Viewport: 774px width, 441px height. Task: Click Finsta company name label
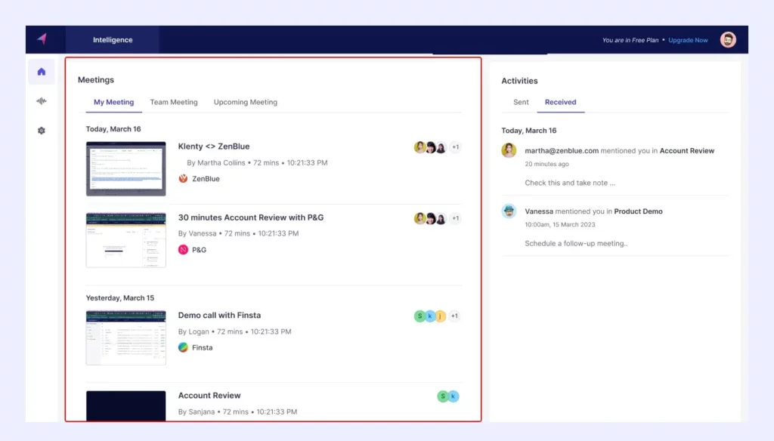pyautogui.click(x=203, y=348)
